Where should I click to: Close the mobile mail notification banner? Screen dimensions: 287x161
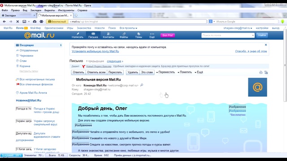tap(266, 45)
